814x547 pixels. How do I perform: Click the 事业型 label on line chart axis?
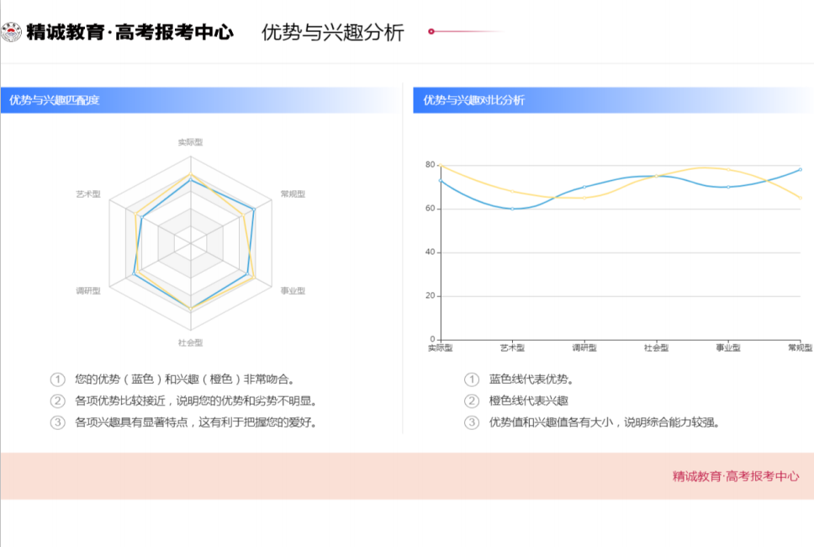pos(728,348)
